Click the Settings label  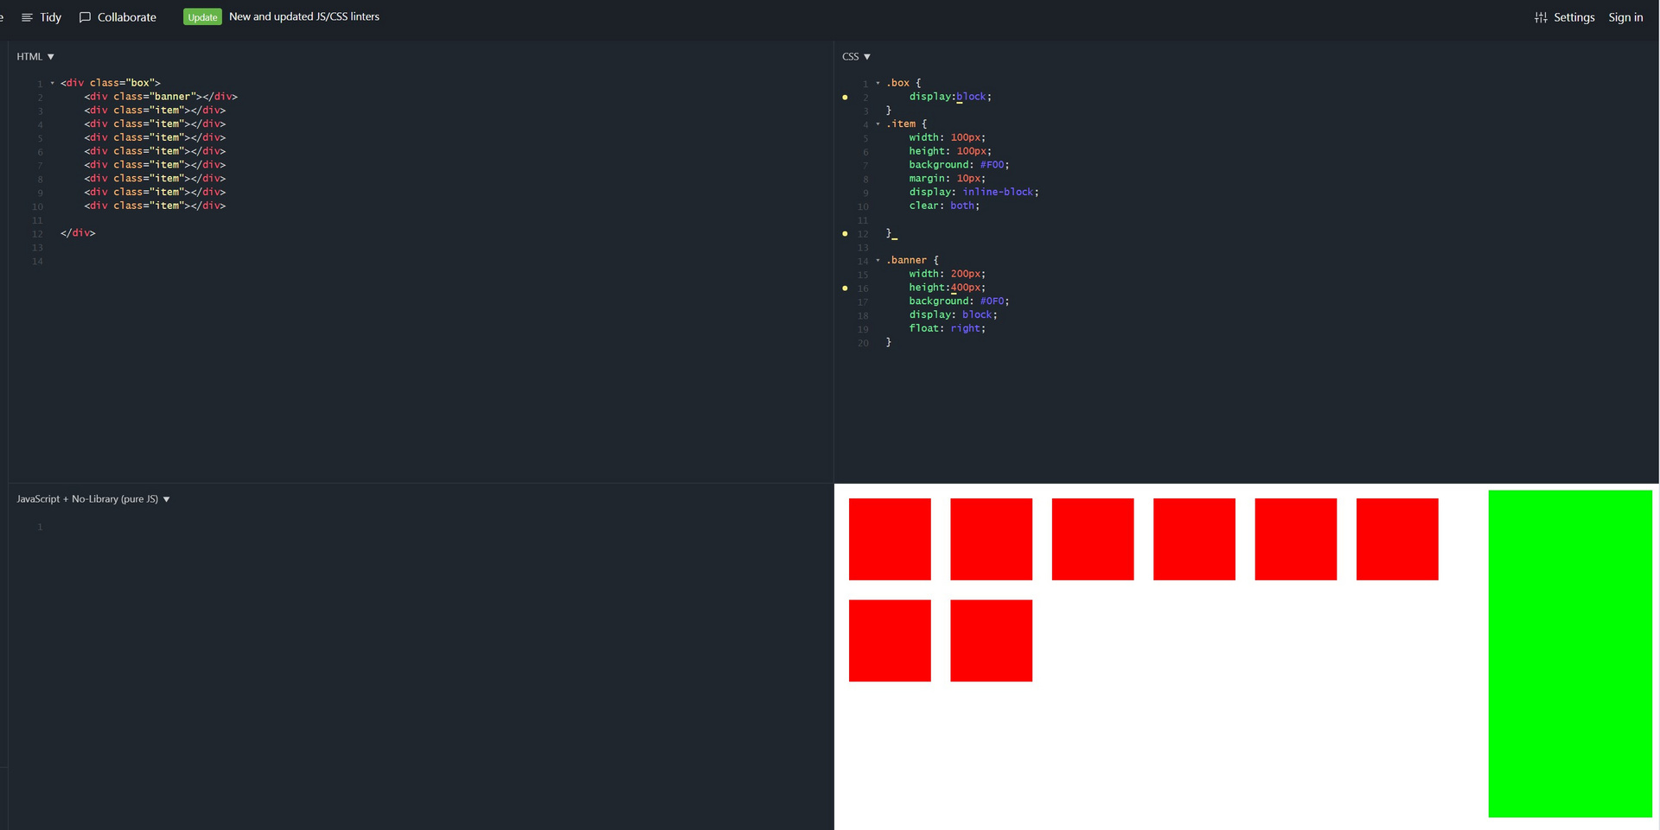[x=1574, y=17]
